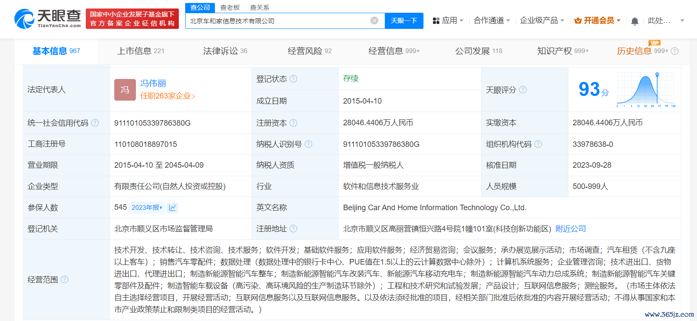The image size is (697, 321).
Task: Open the 任职263家企业 link
Action: 167,96
